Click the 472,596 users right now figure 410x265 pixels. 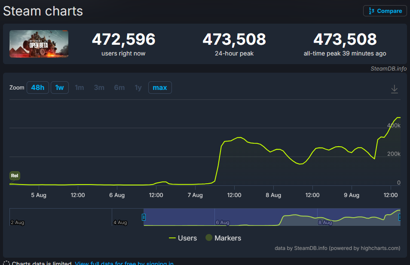click(x=123, y=39)
